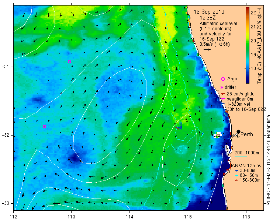The height and width of the screenshot is (221, 273).
Task: Click the 0.5m/s (1kt 6h) scale text
Action: (215, 44)
